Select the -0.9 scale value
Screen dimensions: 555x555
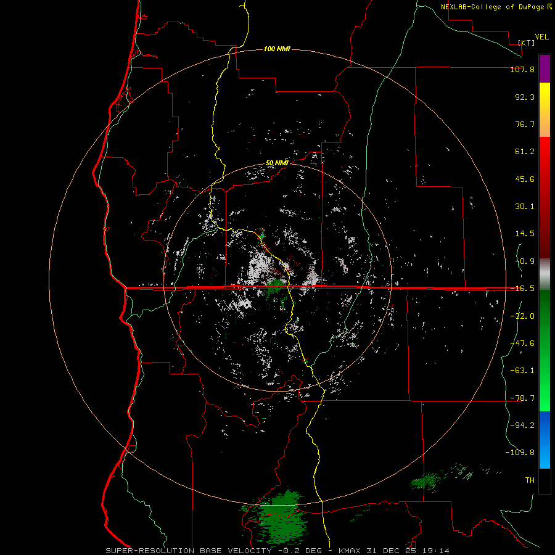(525, 261)
